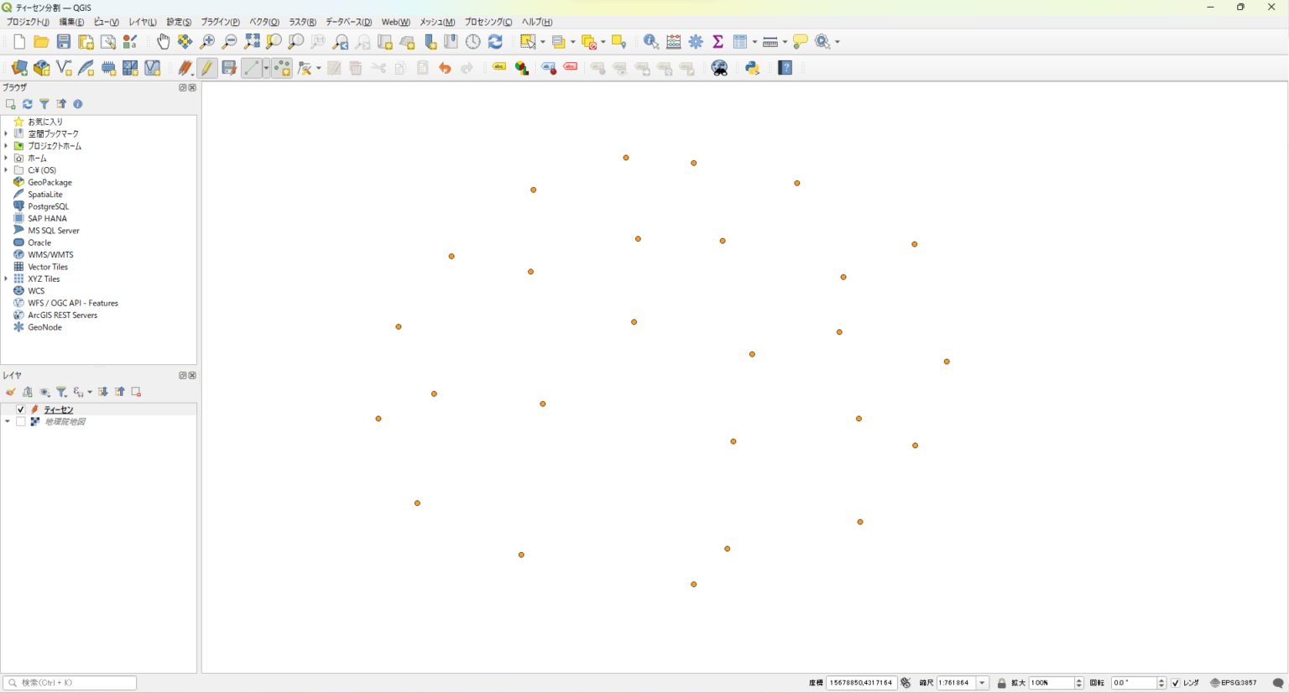Image resolution: width=1289 pixels, height=693 pixels.
Task: Click the Zoom In magnifier tool
Action: [x=207, y=42]
